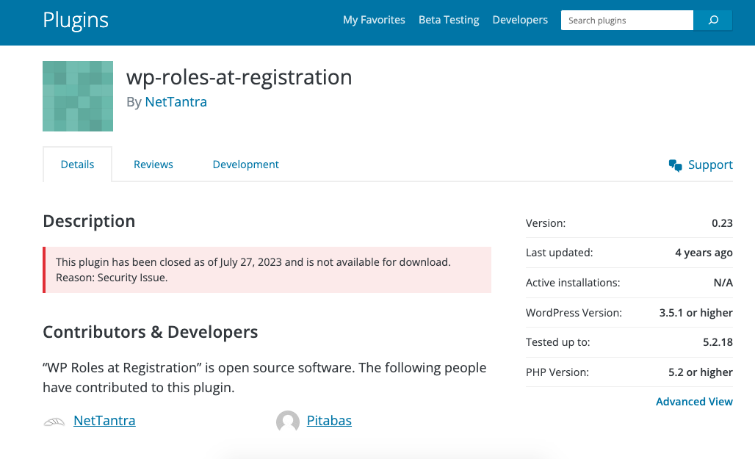Click the Plugins header title

[76, 20]
